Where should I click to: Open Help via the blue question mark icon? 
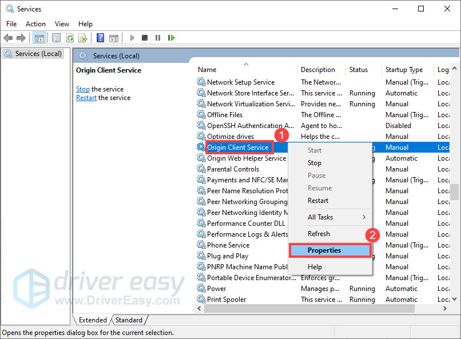[x=100, y=38]
